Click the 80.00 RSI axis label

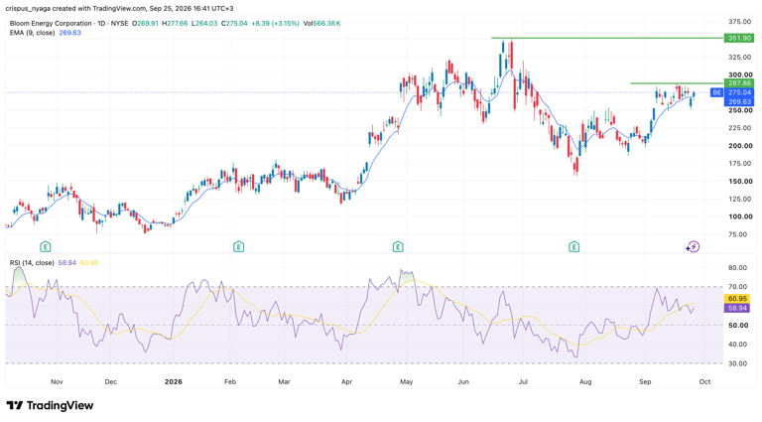pos(738,268)
